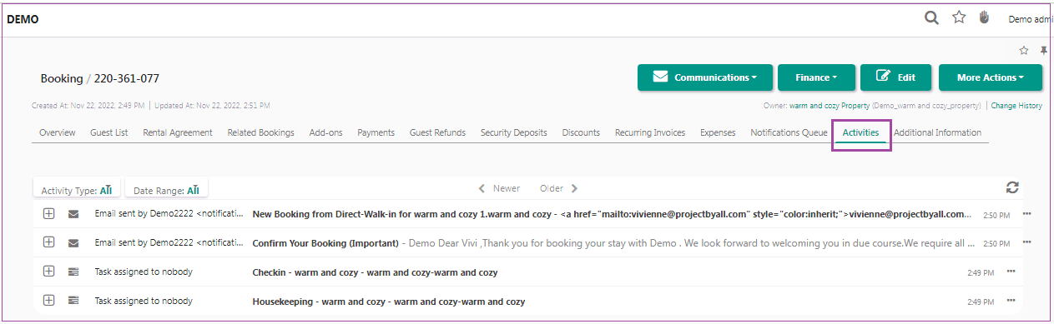Screen dimensions: 1054x324
Task: Go to Older activities
Action: tap(559, 188)
